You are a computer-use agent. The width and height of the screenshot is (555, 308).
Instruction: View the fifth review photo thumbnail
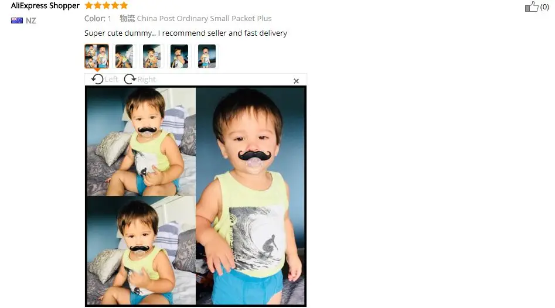point(207,56)
